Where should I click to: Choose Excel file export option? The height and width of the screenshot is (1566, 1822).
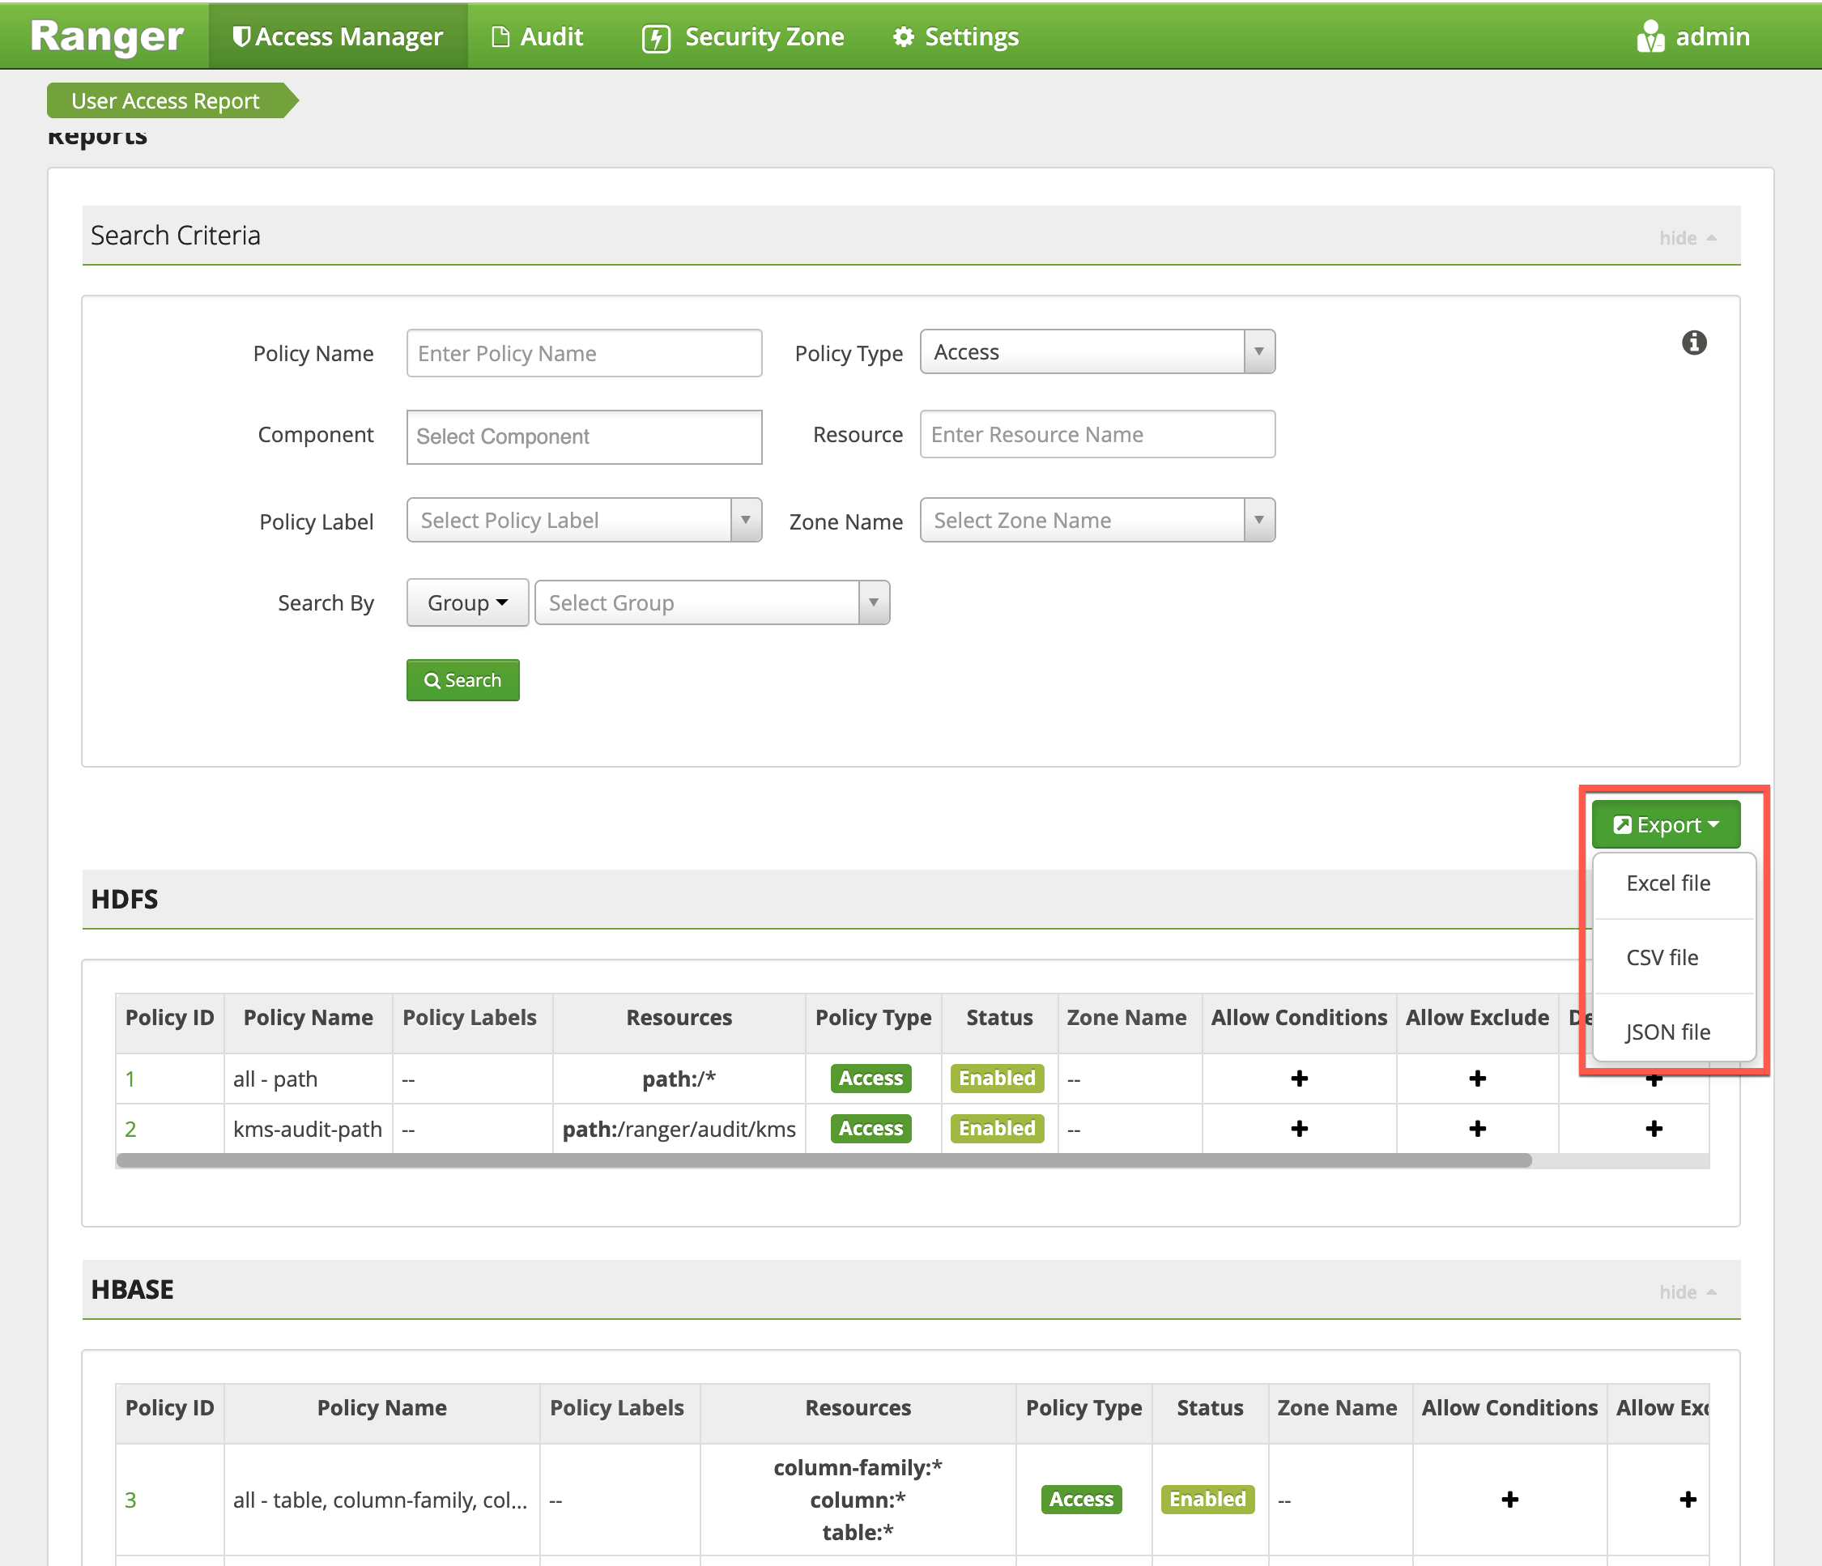[x=1667, y=883]
